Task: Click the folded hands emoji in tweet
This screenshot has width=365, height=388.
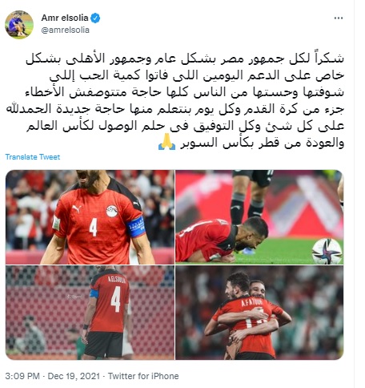Action: tap(166, 142)
